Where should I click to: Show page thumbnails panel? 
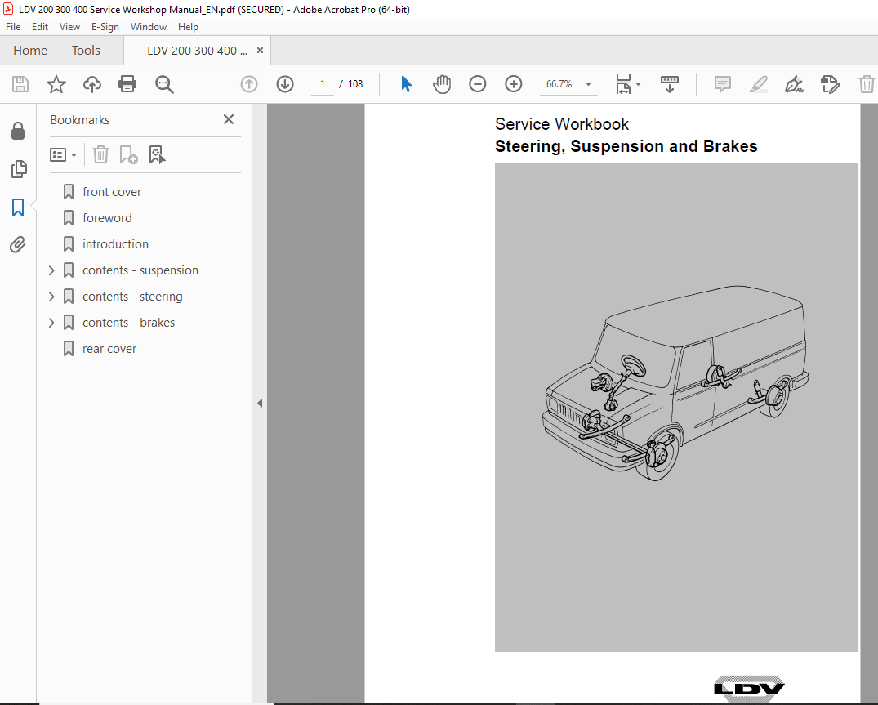pyautogui.click(x=19, y=169)
